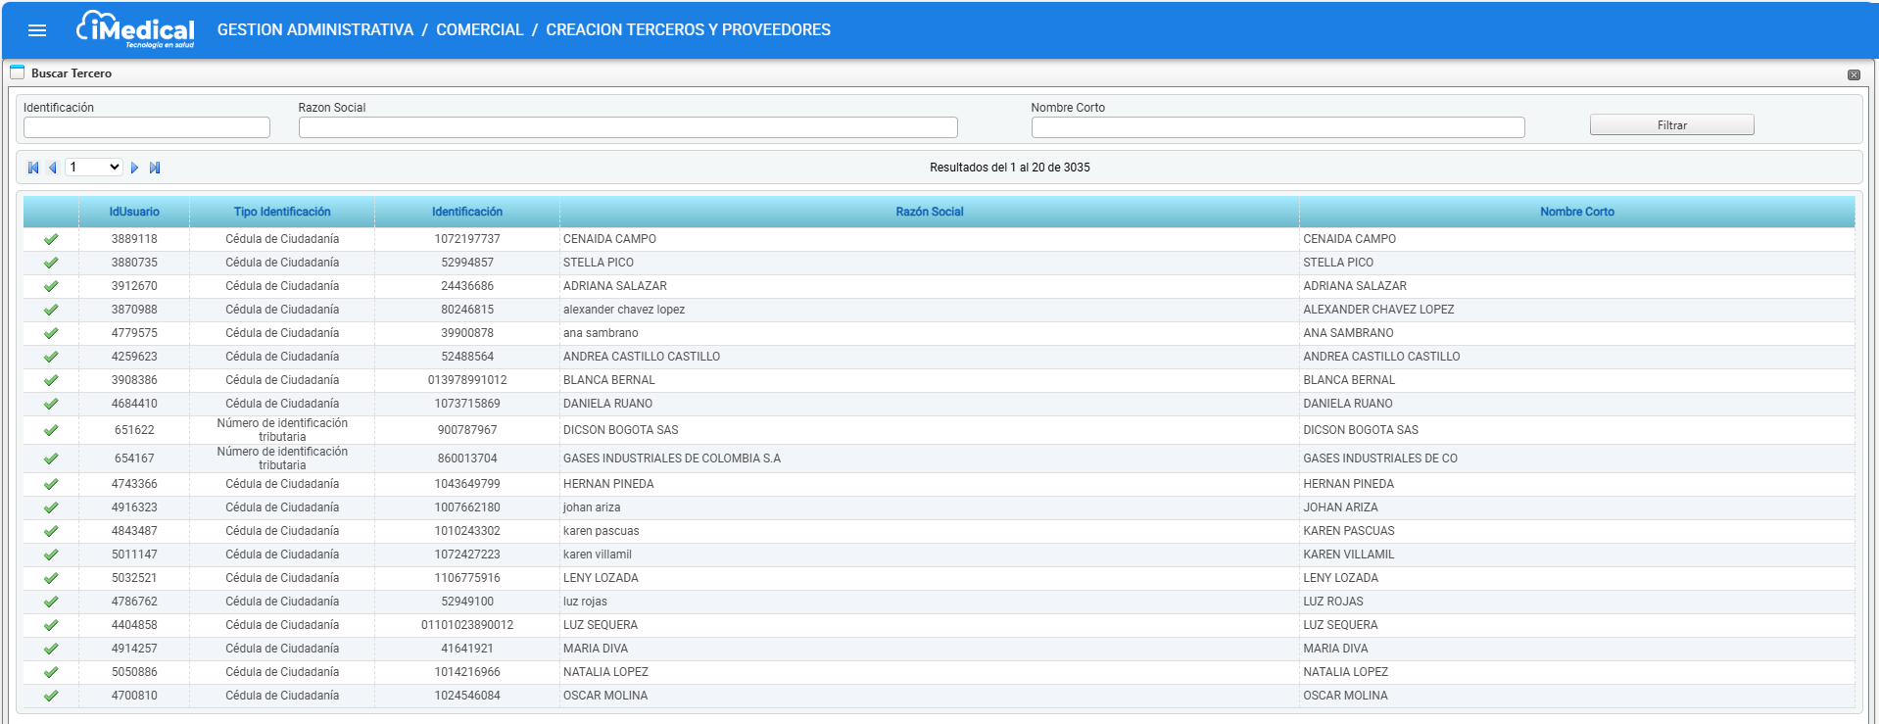Screen dimensions: 1879x724
Task: Focus the Nombre Corto filter field
Action: point(1277,127)
